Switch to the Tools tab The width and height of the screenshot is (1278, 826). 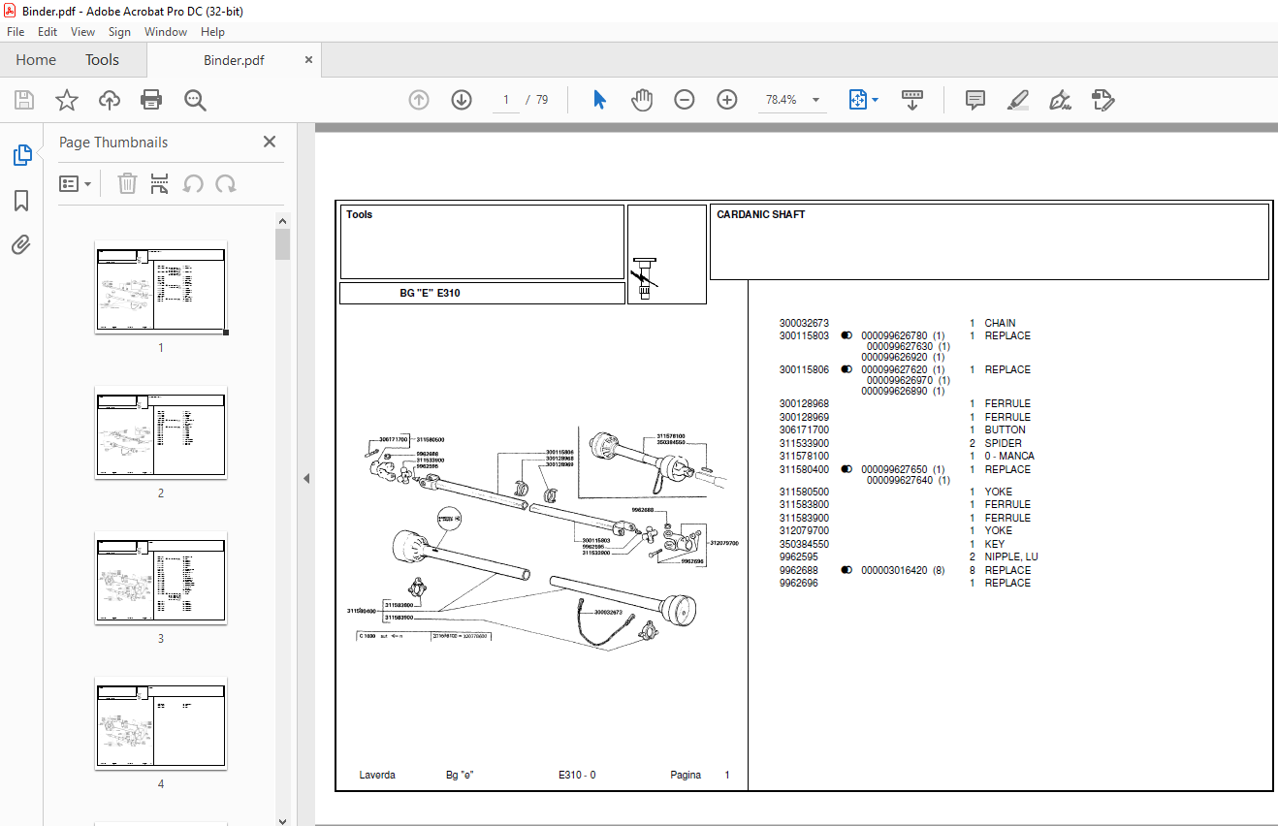pos(102,60)
